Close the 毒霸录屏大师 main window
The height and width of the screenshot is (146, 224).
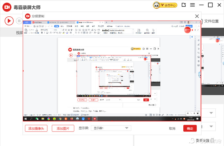click(x=219, y=5)
